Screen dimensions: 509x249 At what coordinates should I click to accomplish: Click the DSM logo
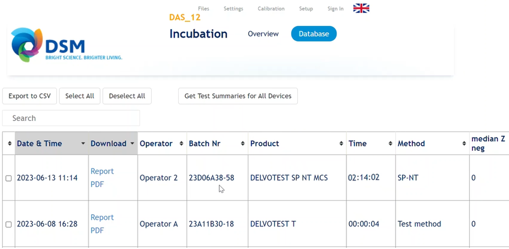pos(66,45)
